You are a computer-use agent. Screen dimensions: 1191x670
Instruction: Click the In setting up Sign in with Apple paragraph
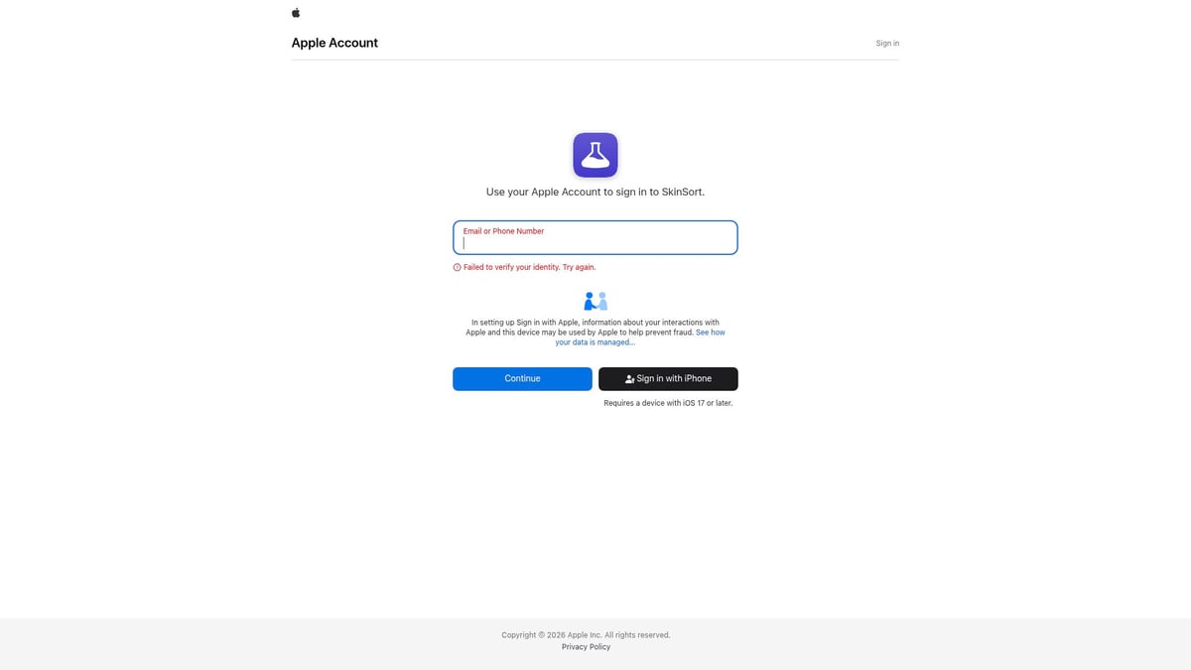tap(595, 333)
